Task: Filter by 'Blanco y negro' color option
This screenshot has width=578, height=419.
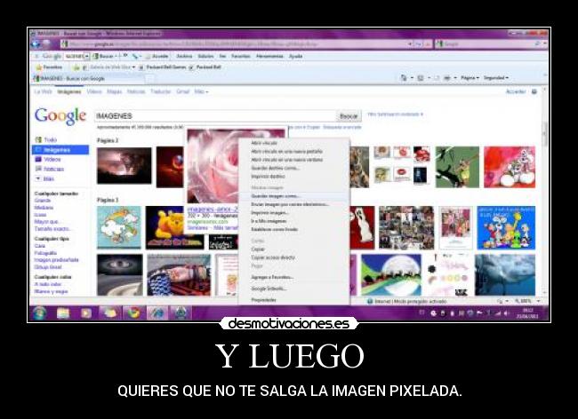Action: point(51,291)
